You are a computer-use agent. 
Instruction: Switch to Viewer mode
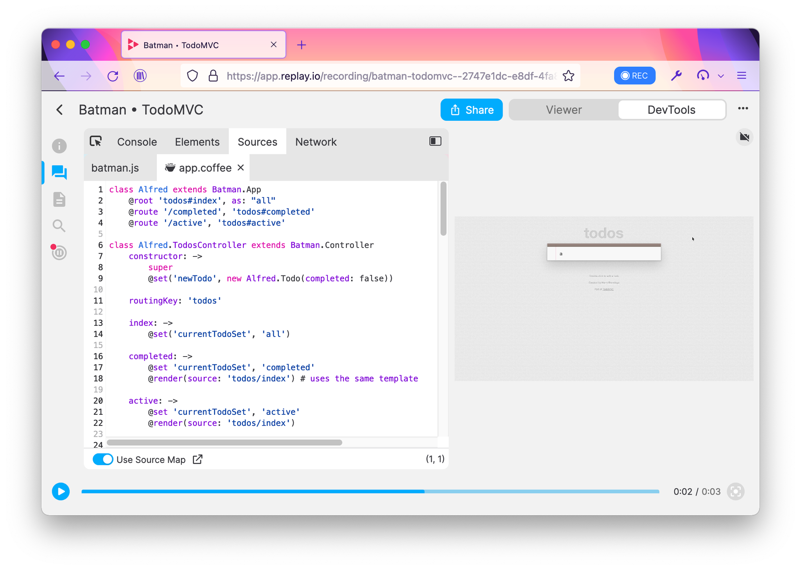pyautogui.click(x=564, y=110)
